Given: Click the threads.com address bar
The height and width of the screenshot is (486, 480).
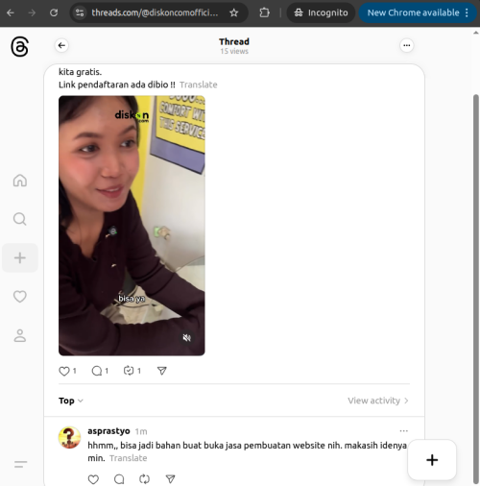Looking at the screenshot, I should [x=155, y=12].
